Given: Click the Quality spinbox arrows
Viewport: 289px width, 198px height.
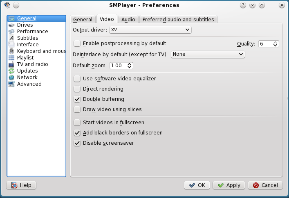Looking at the screenshot, I should 276,44.
